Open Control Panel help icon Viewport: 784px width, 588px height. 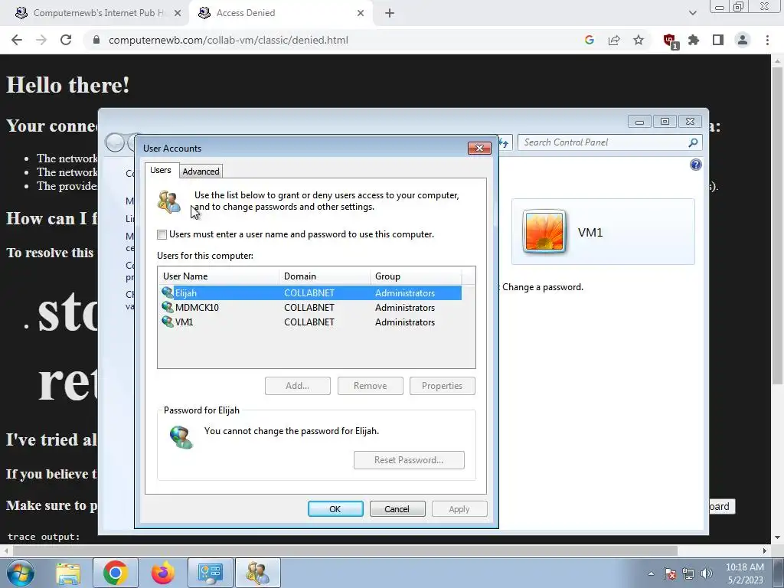[x=695, y=165]
